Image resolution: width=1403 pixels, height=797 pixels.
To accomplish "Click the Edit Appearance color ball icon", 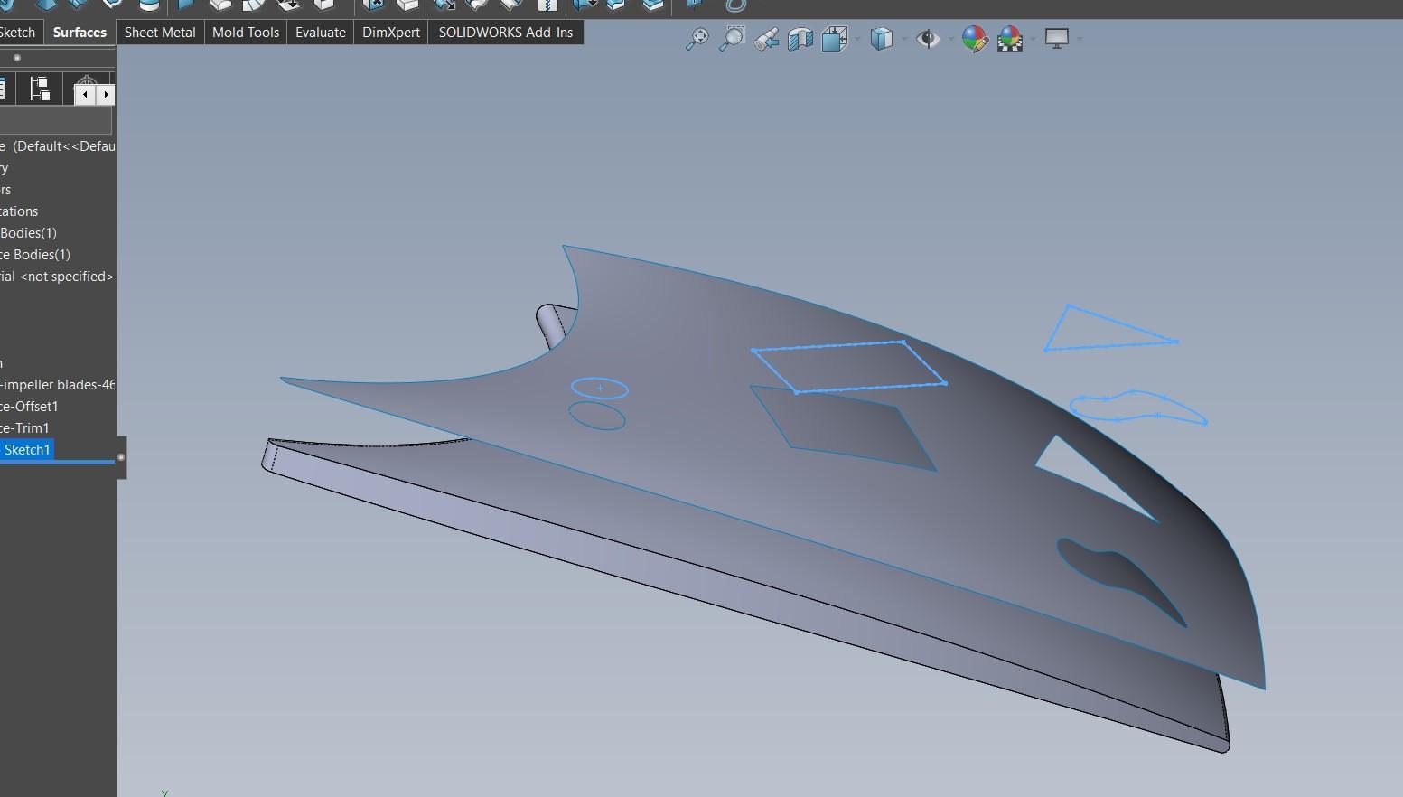I will tap(974, 39).
